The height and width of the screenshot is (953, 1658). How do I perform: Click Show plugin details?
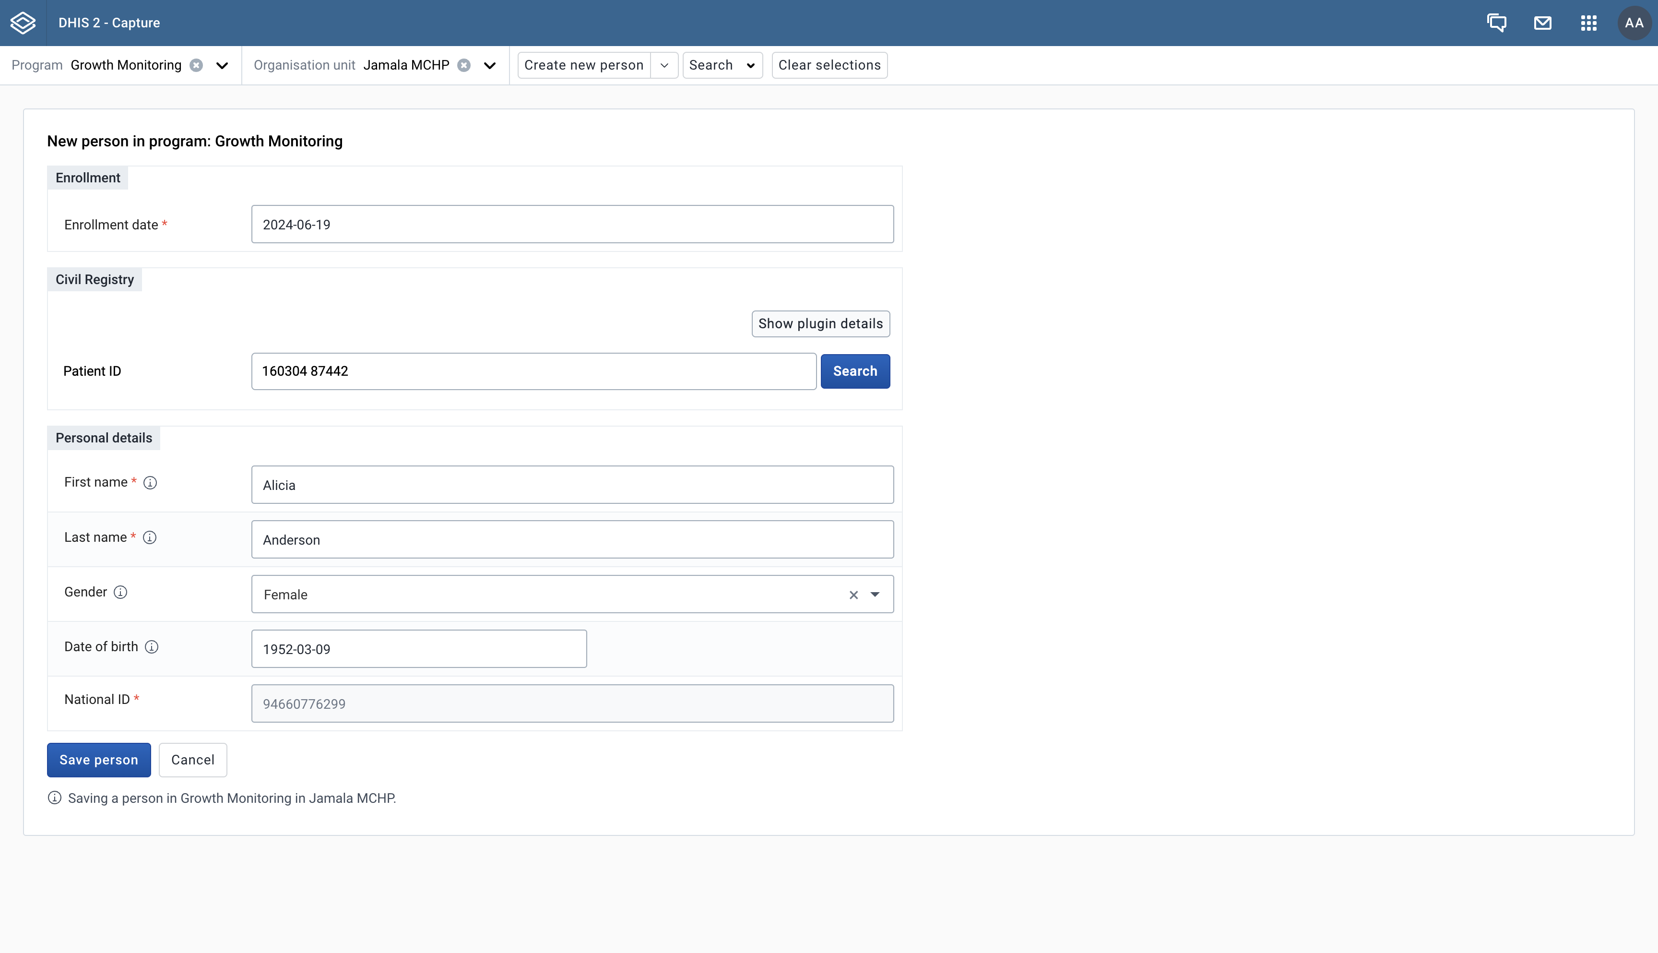820,323
